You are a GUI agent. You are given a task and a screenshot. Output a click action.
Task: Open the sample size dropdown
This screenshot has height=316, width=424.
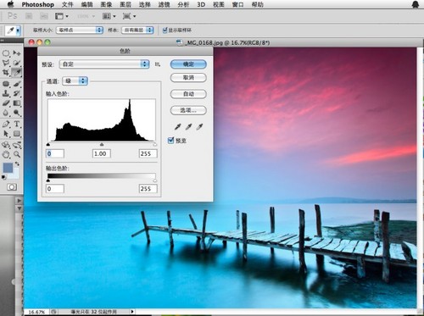[x=79, y=30]
